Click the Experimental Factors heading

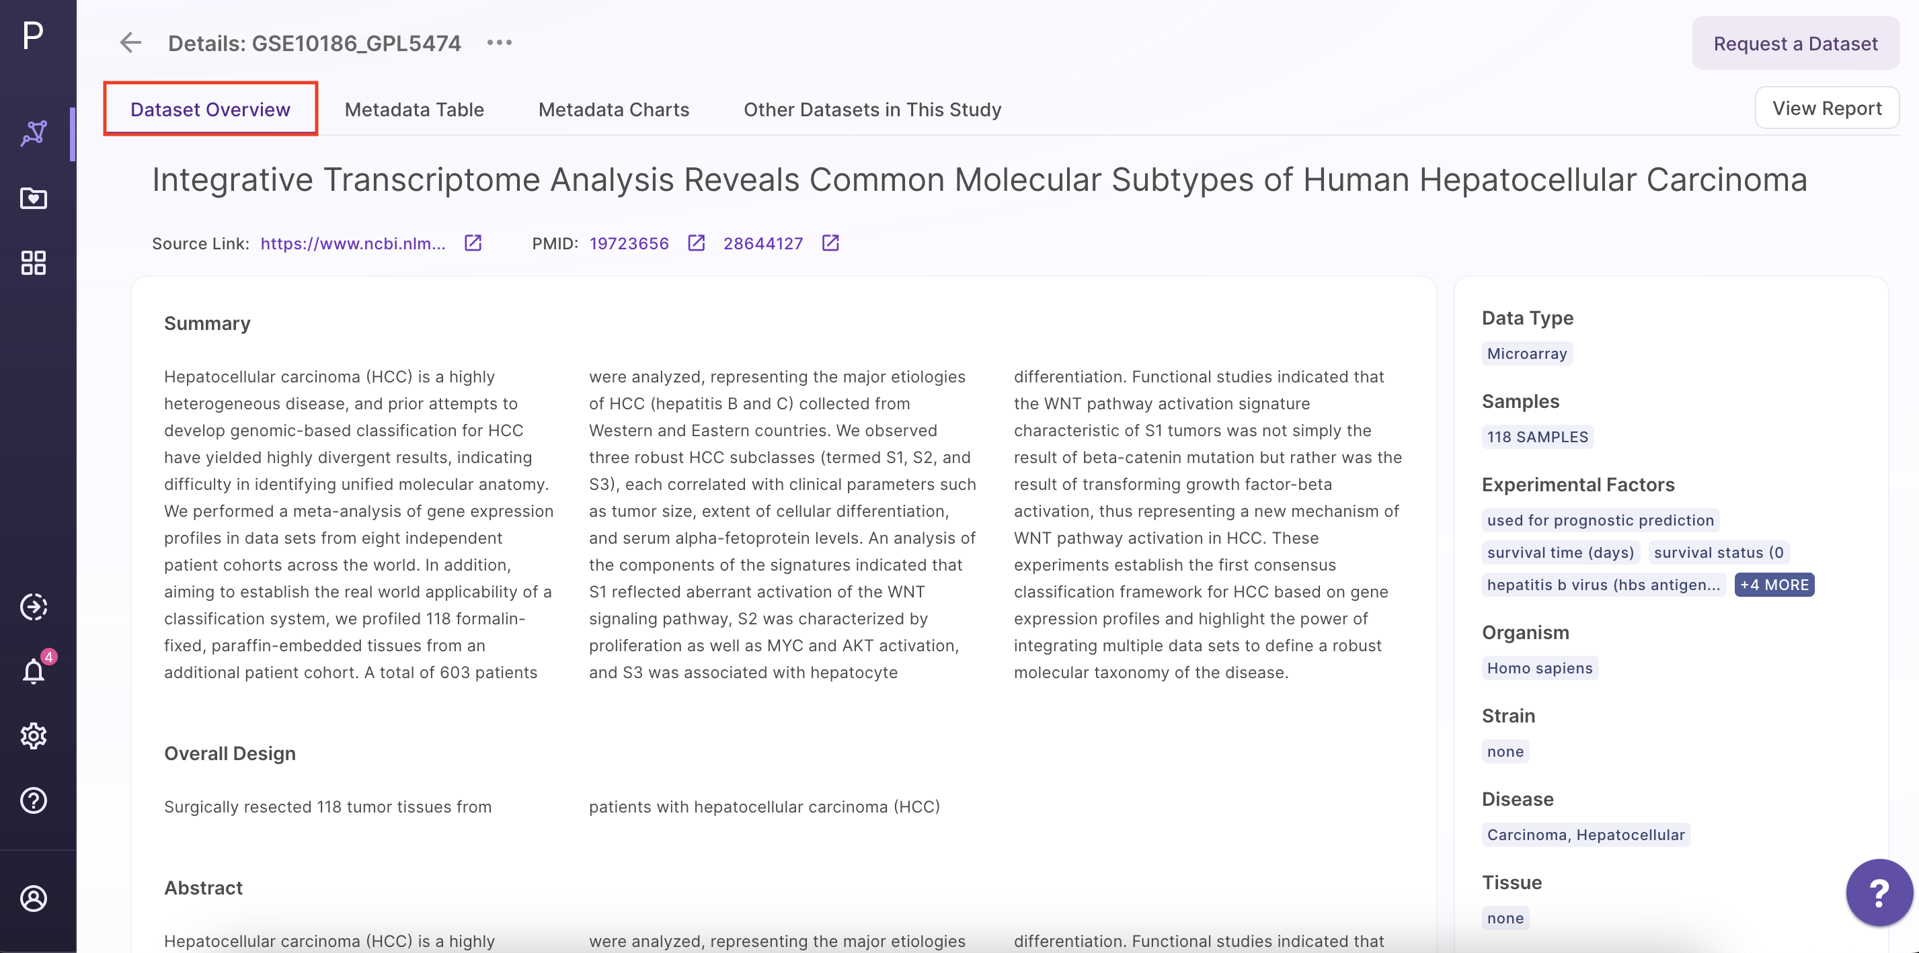[1578, 485]
